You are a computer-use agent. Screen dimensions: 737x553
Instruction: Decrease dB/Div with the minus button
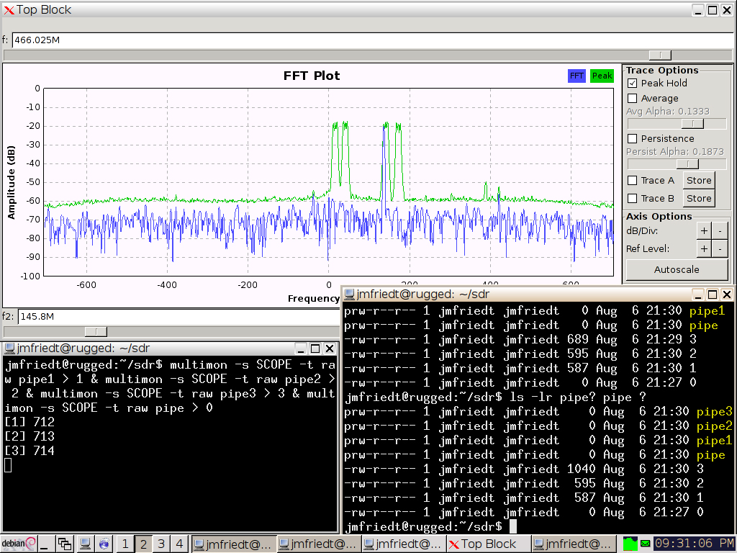tap(720, 231)
